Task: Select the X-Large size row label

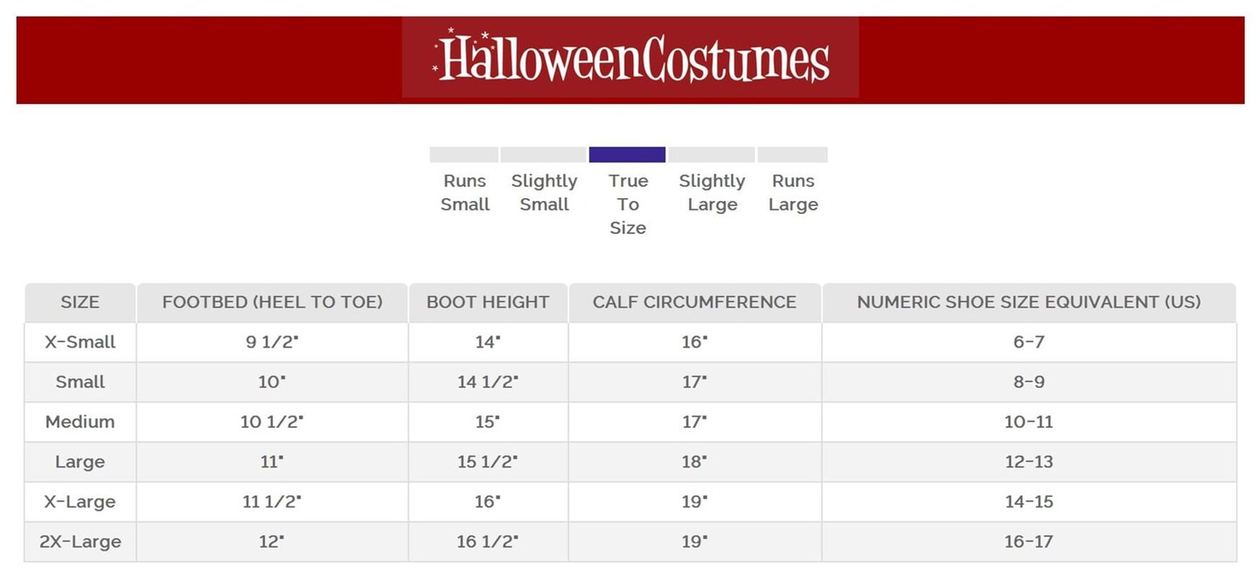Action: click(80, 502)
